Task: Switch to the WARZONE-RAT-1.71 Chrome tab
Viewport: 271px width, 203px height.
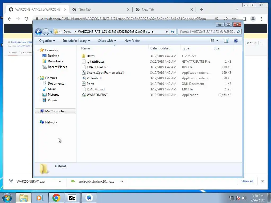Action: coord(38,10)
